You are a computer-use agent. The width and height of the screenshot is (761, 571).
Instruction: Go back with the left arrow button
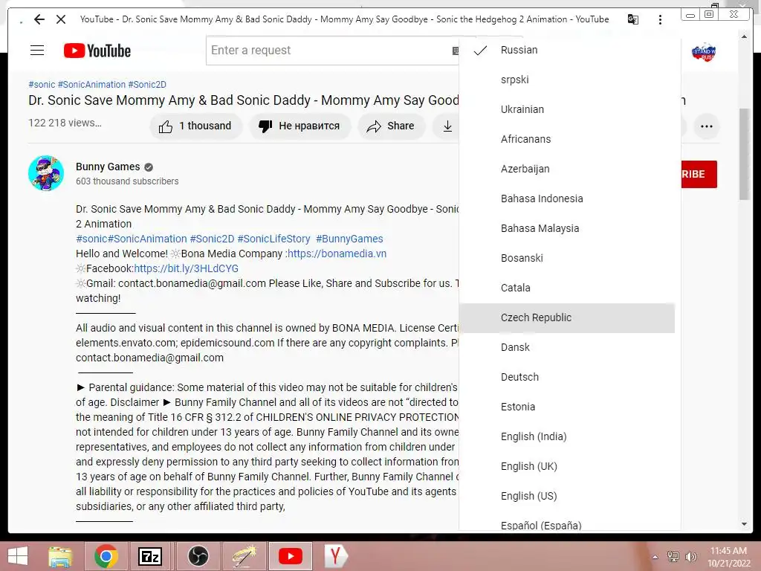click(x=39, y=19)
